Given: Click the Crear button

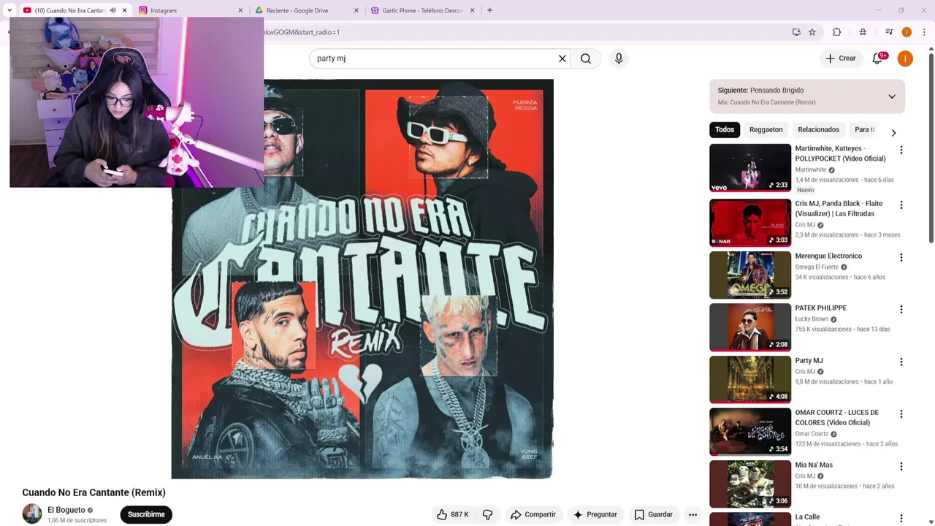Looking at the screenshot, I should 840,58.
